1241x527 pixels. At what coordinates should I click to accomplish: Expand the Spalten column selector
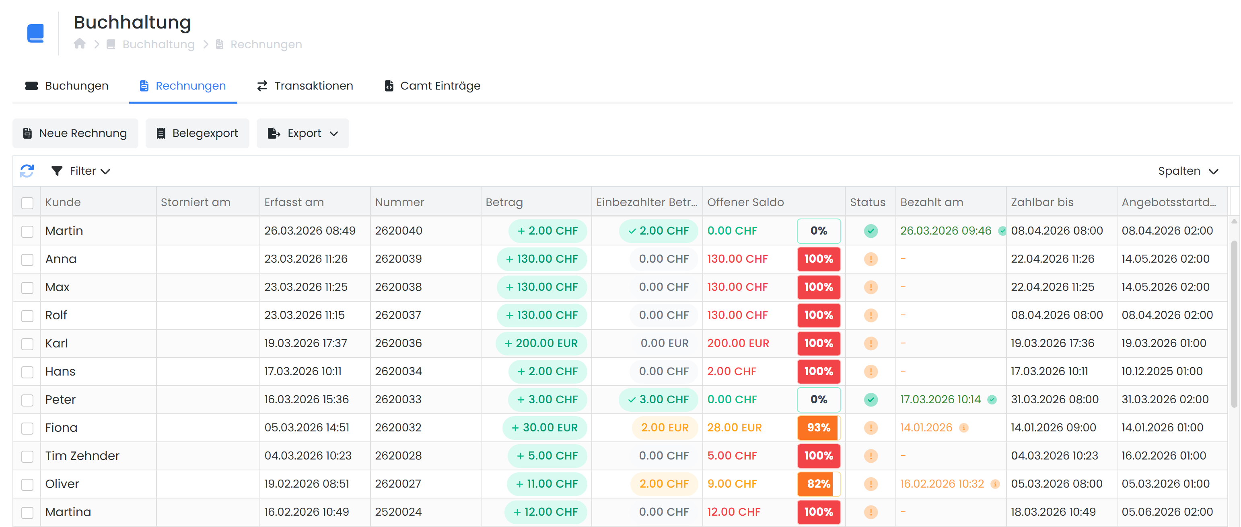tap(1187, 171)
